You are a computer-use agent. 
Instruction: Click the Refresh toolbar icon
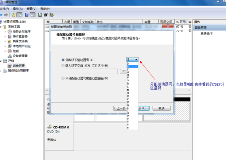point(40,15)
